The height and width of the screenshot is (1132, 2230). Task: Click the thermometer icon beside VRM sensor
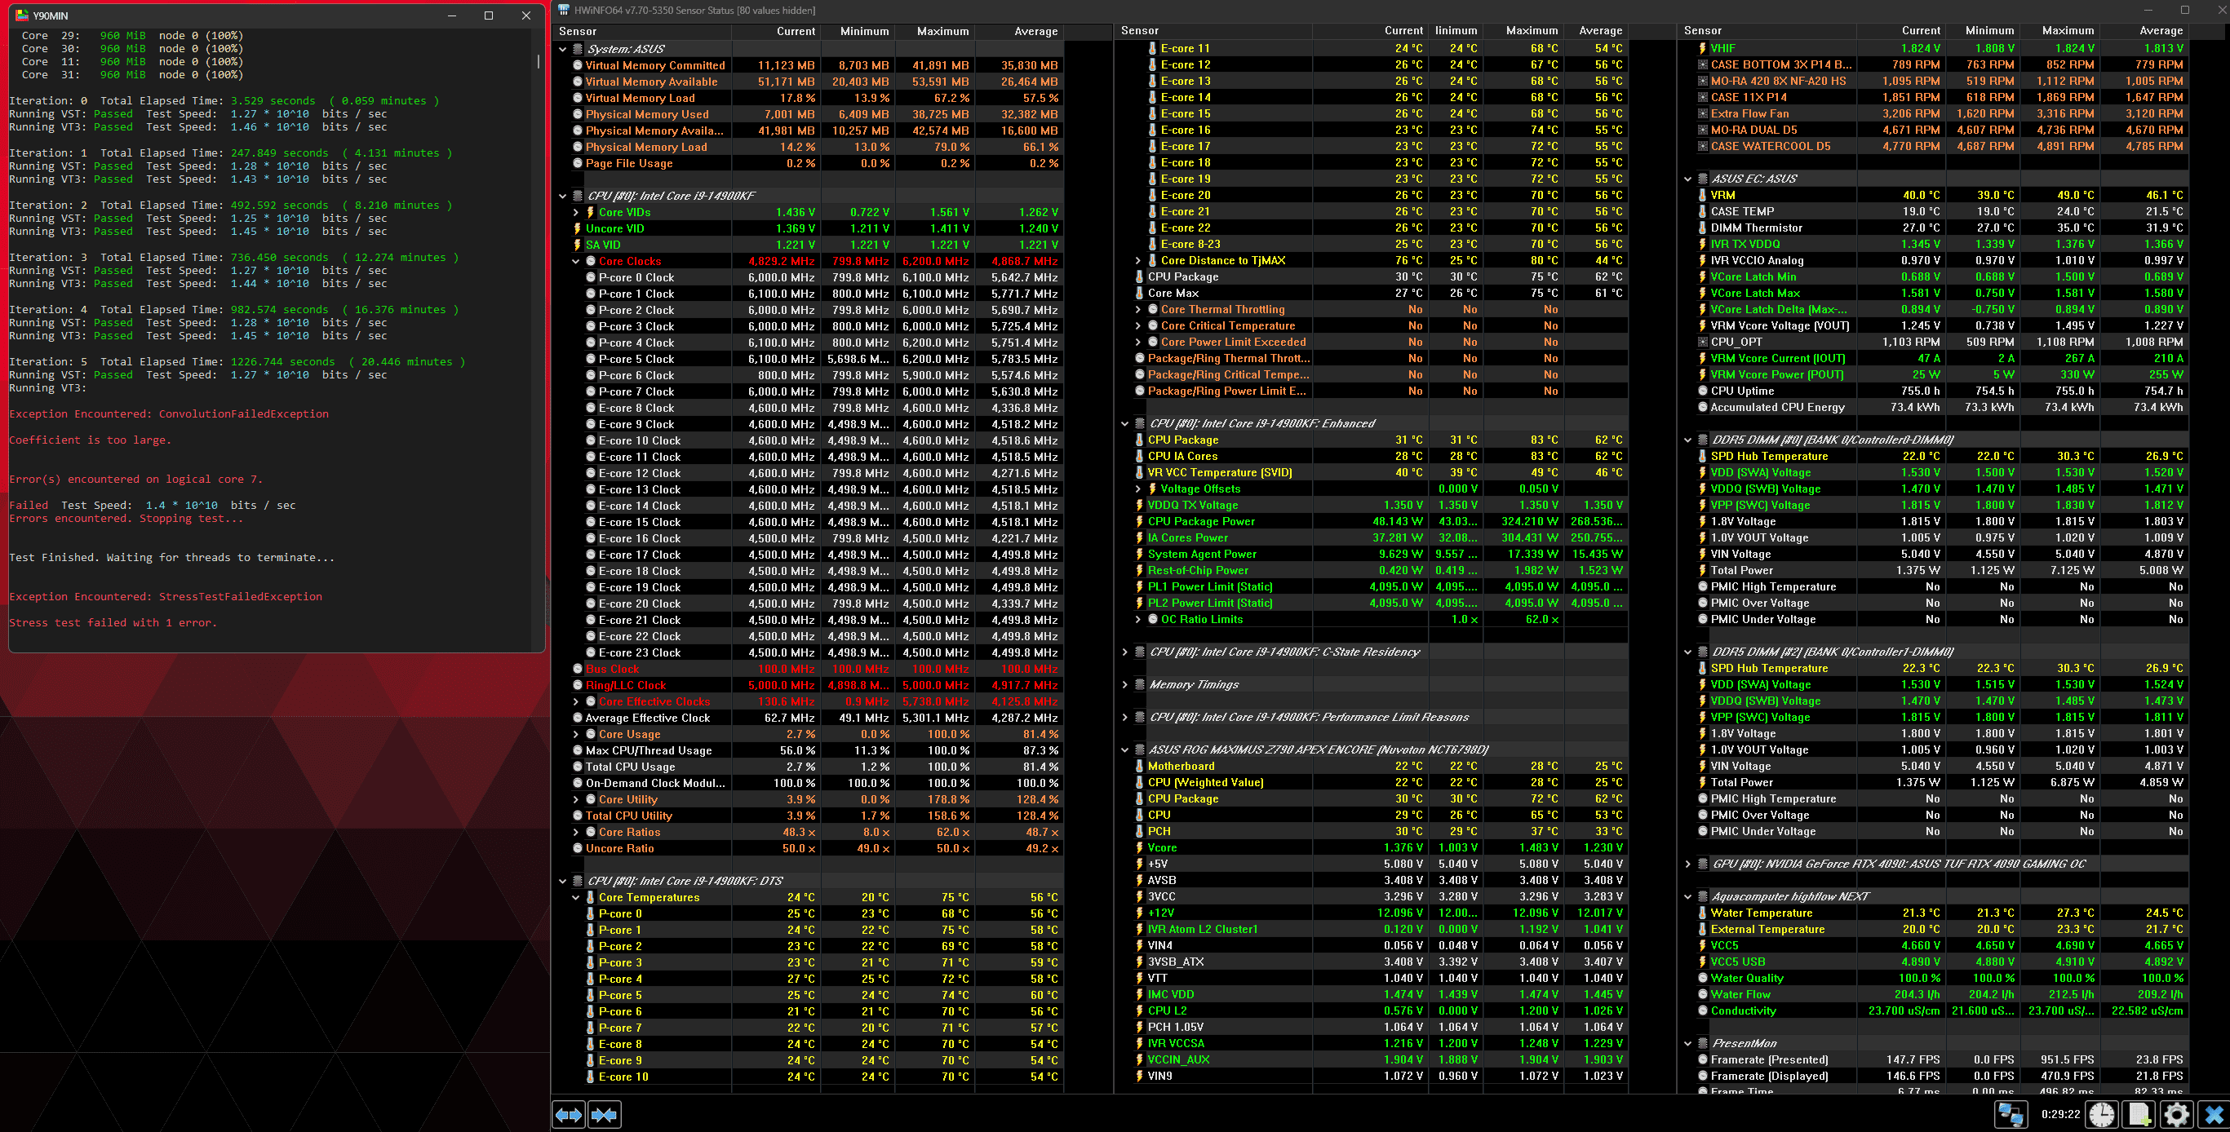point(1702,196)
